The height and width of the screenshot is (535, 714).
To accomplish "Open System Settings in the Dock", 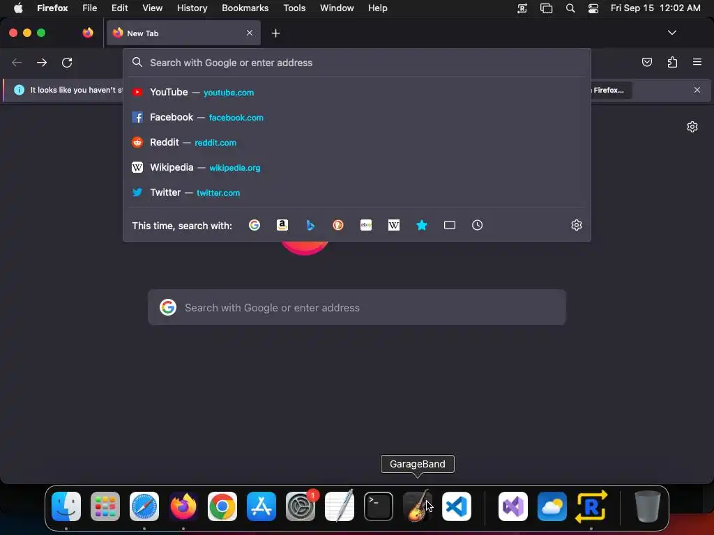I will tap(301, 506).
